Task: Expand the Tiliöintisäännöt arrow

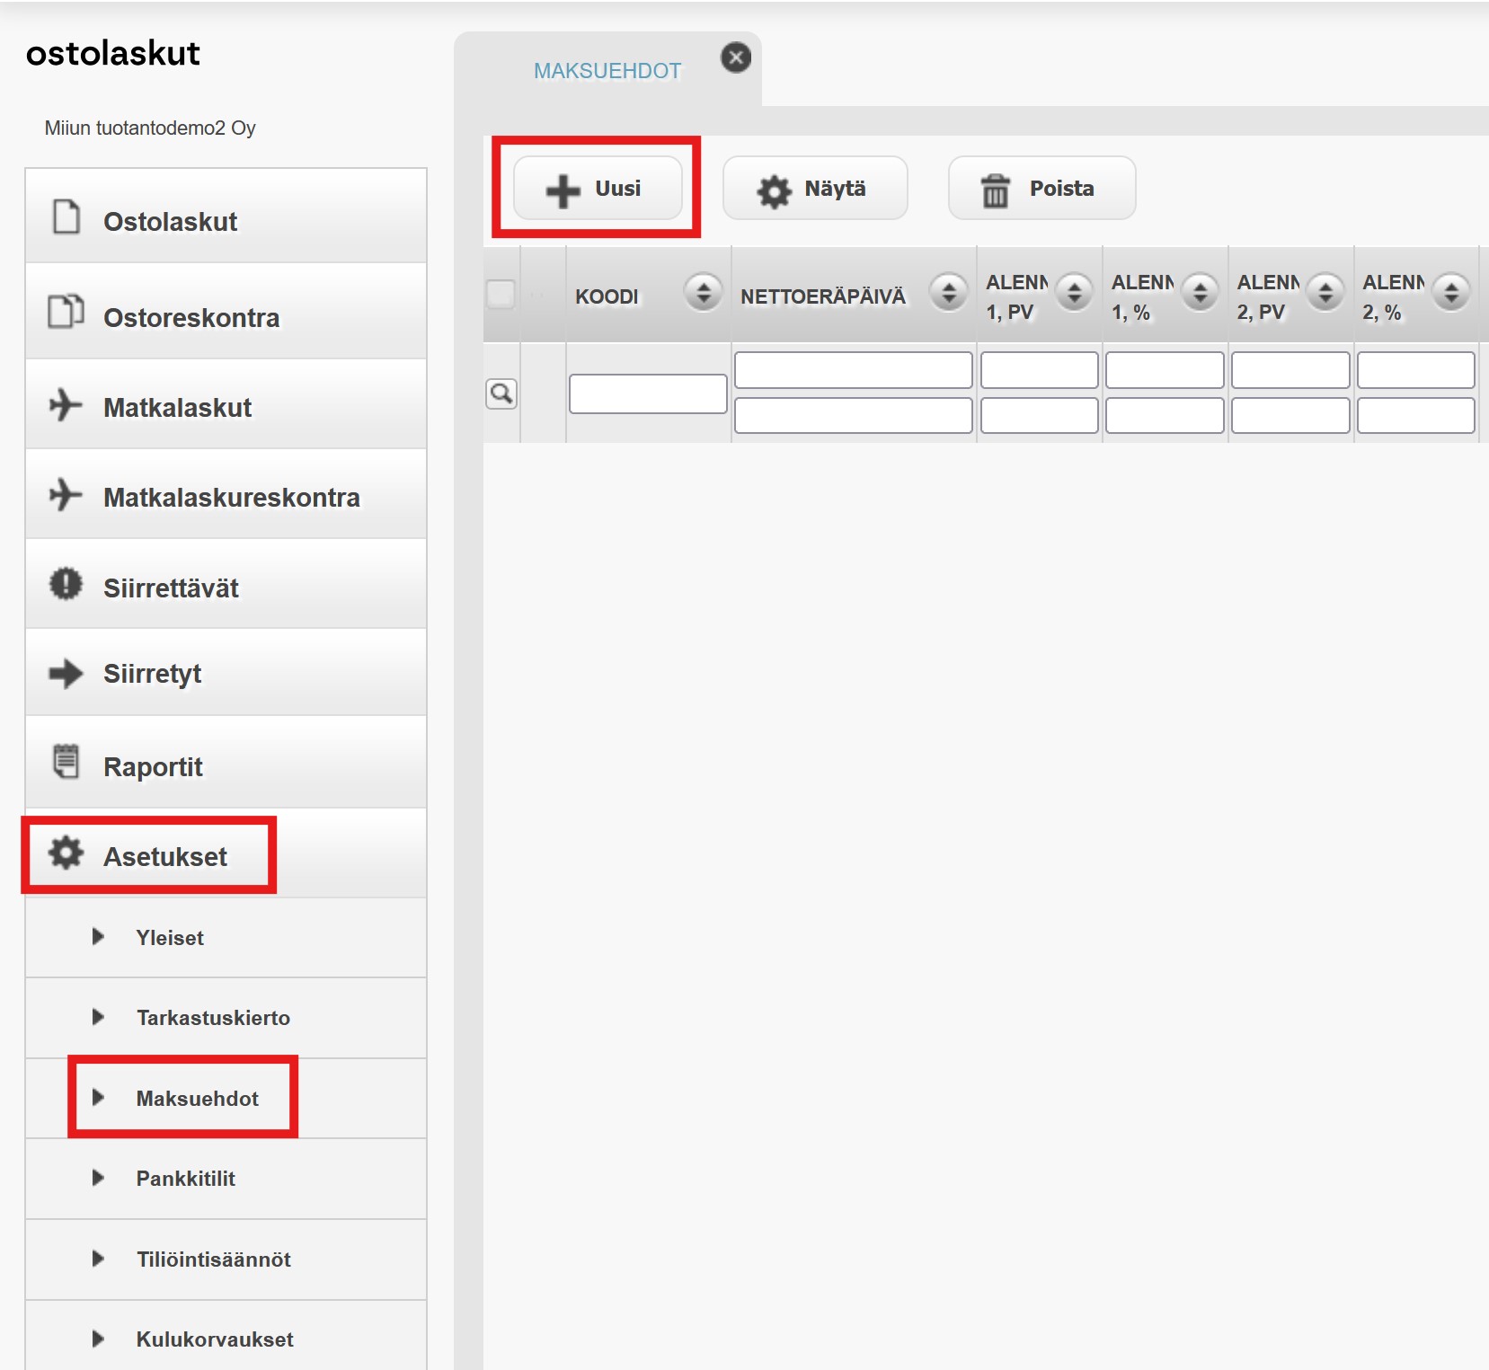Action: (x=99, y=1259)
